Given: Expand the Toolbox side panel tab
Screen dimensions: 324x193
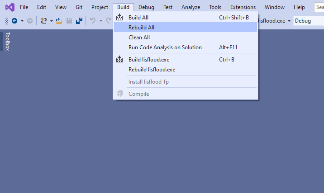Looking at the screenshot, I should tap(7, 41).
